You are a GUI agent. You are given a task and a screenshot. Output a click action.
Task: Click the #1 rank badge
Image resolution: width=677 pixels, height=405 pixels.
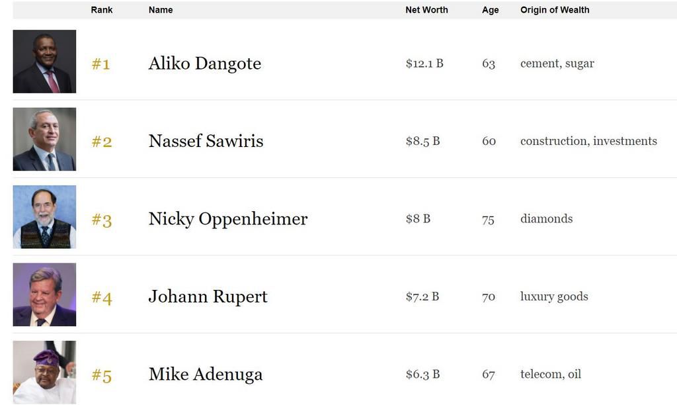pos(100,64)
